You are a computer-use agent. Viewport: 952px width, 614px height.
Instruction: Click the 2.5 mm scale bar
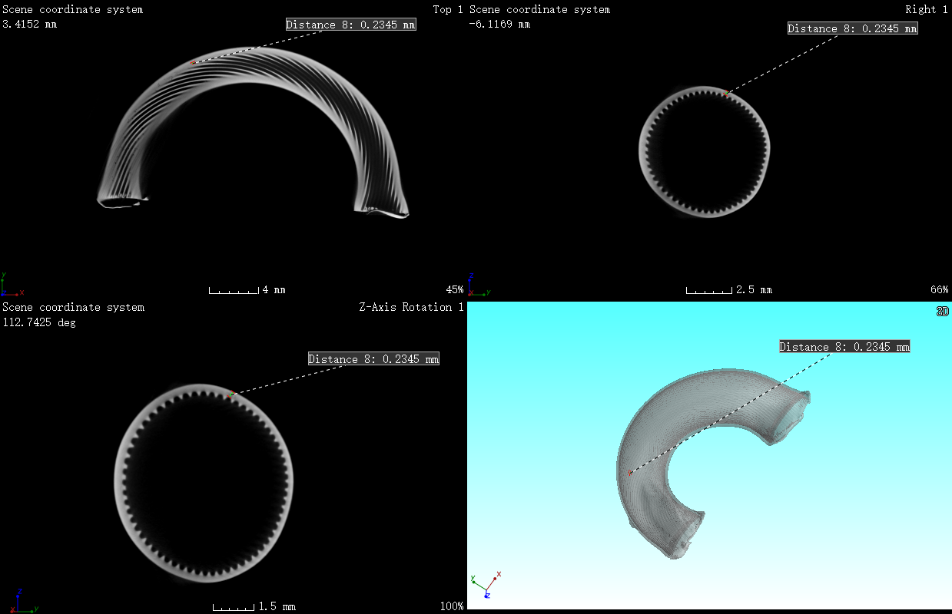tap(709, 290)
